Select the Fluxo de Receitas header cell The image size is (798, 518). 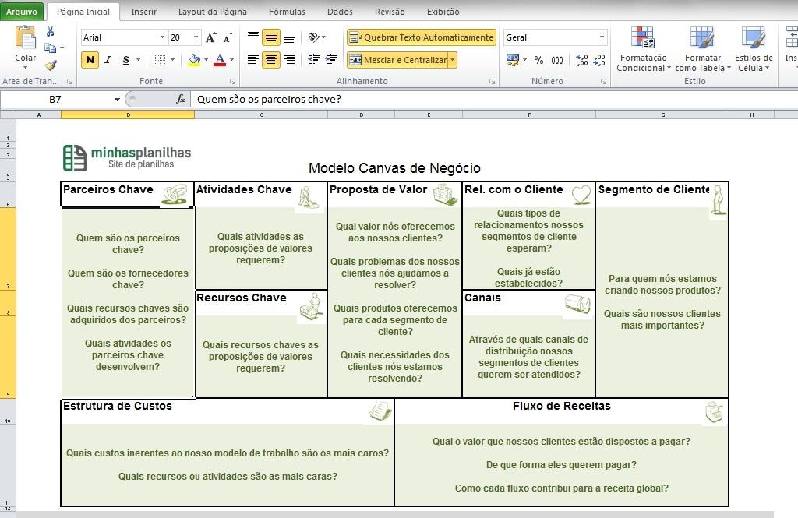tap(561, 411)
